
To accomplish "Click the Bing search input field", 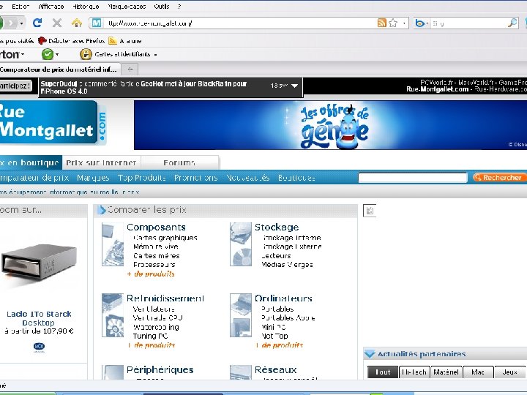I will (x=468, y=23).
